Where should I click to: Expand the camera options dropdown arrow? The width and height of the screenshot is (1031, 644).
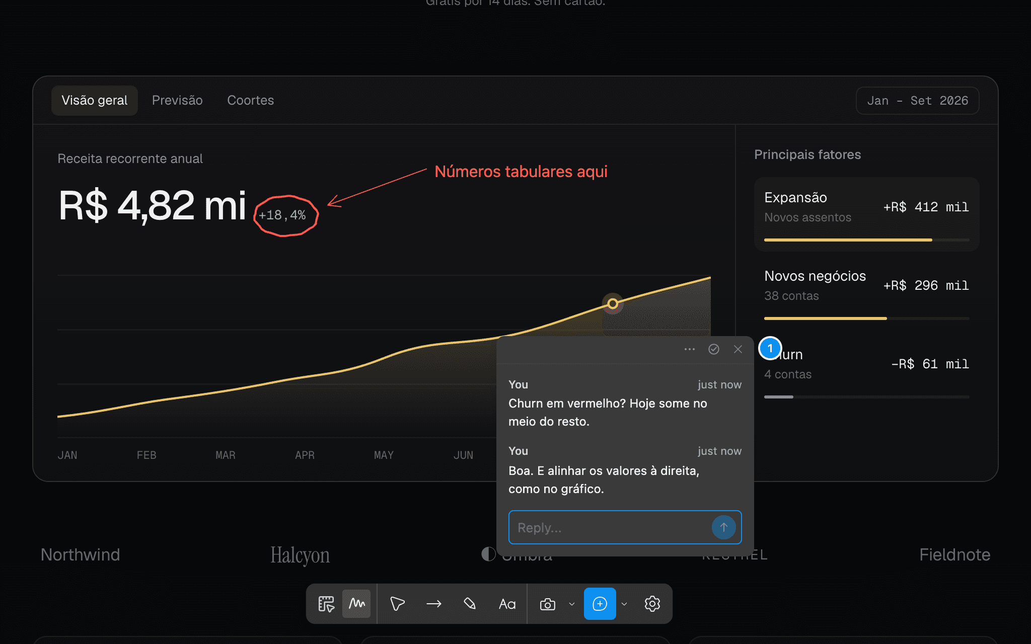click(571, 604)
